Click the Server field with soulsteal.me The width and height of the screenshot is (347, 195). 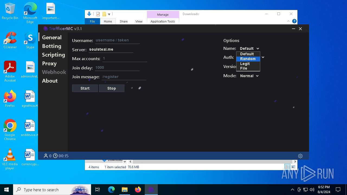point(111,49)
